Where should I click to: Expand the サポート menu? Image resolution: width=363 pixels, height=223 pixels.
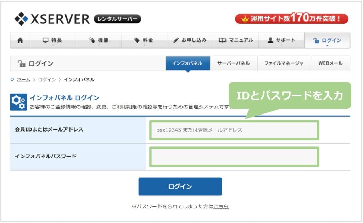[281, 40]
